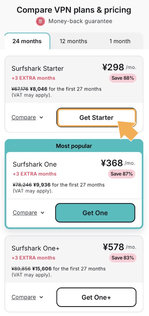Click the Get One+ button
This screenshot has height=316, width=149.
(96, 297)
